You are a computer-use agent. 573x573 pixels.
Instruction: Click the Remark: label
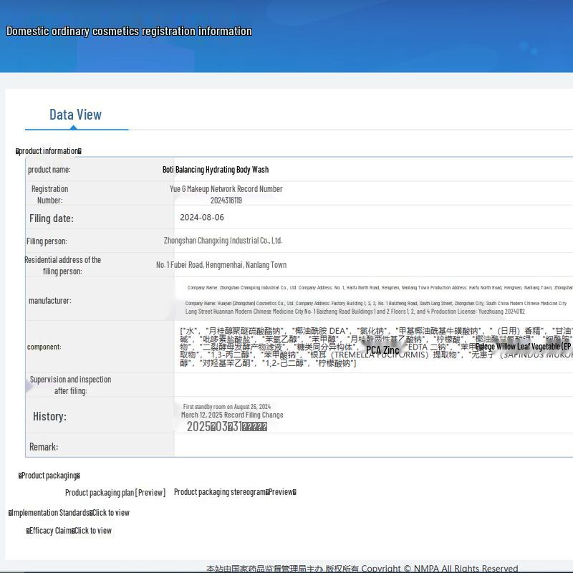click(44, 446)
